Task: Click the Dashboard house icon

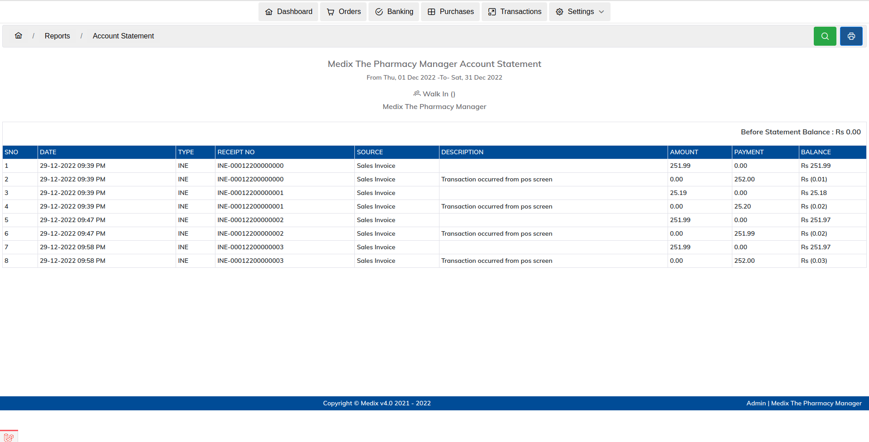Action: 269,12
